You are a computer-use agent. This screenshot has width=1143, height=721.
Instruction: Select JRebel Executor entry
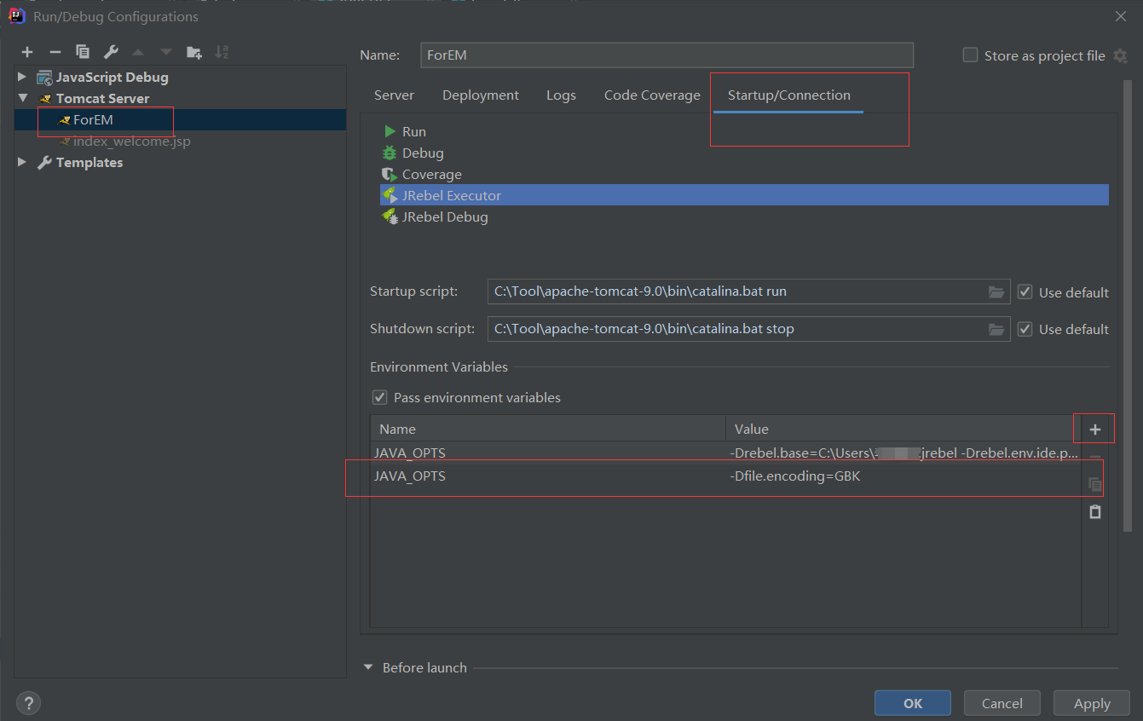744,195
